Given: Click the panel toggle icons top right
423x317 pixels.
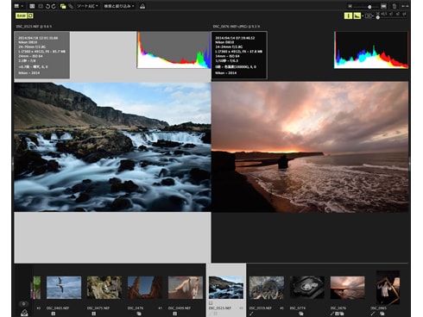Looking at the screenshot, I should point(405,6).
